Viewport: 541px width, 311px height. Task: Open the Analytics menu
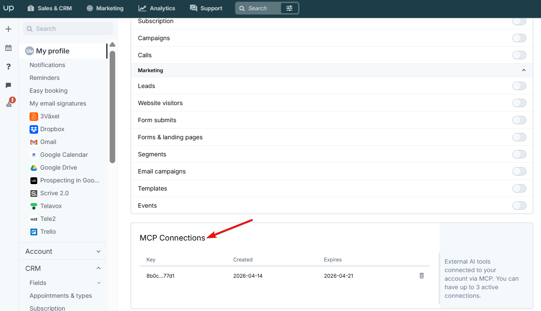pyautogui.click(x=157, y=8)
